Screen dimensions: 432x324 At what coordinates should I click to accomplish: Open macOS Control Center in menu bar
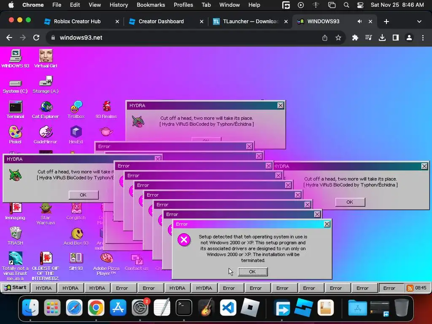click(x=360, y=5)
